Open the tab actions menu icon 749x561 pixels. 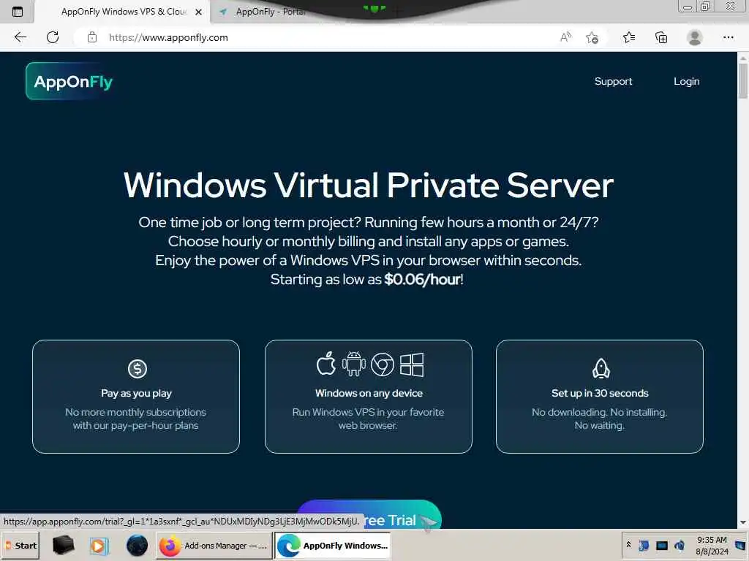[x=18, y=12]
